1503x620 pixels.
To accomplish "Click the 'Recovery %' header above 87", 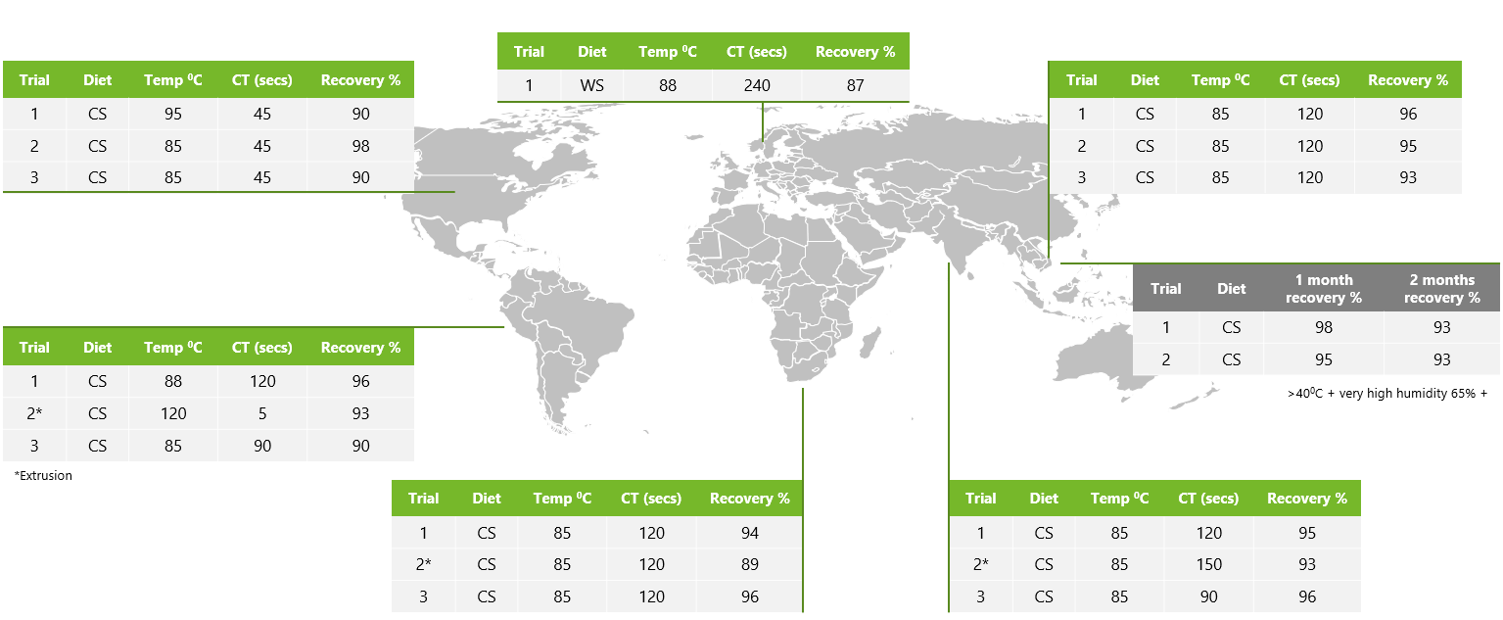I will click(855, 52).
